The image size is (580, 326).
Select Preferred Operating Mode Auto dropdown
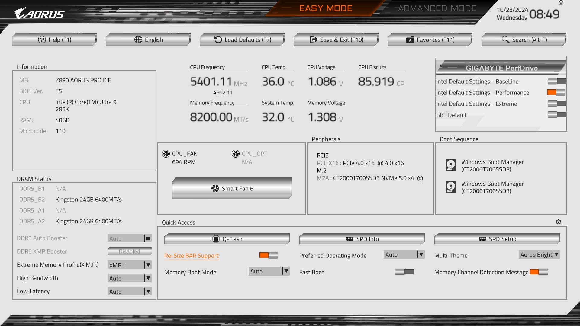point(403,254)
